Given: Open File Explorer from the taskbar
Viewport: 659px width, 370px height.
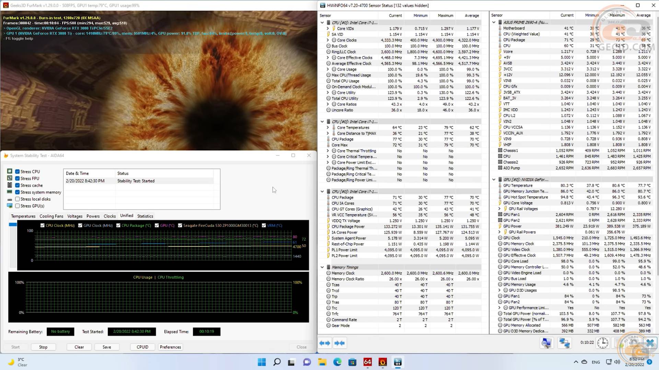Looking at the screenshot, I should [322, 362].
